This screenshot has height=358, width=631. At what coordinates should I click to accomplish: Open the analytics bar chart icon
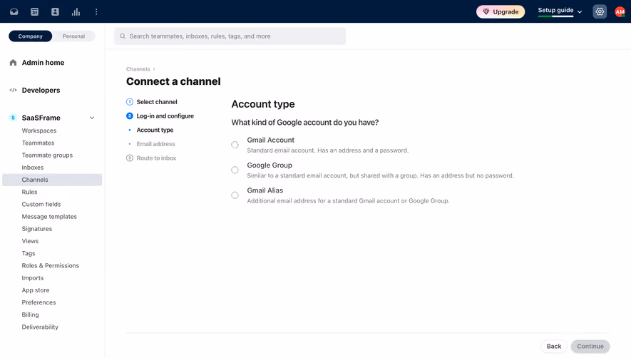[x=76, y=11]
